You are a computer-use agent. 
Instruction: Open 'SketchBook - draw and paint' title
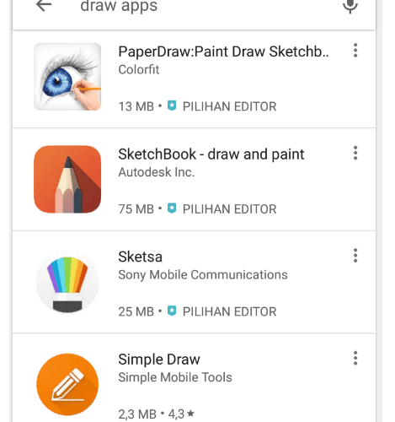point(211,154)
